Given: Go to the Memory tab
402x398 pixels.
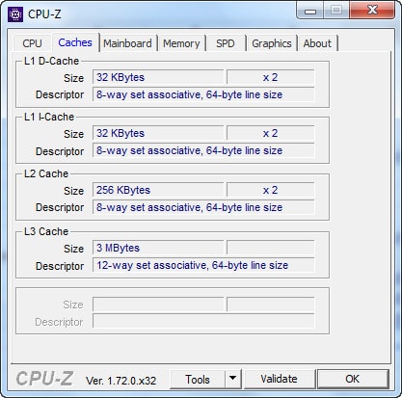Looking at the screenshot, I should (181, 43).
